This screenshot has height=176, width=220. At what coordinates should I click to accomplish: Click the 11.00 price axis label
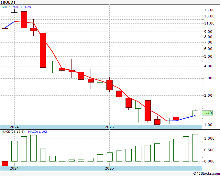[209, 23]
